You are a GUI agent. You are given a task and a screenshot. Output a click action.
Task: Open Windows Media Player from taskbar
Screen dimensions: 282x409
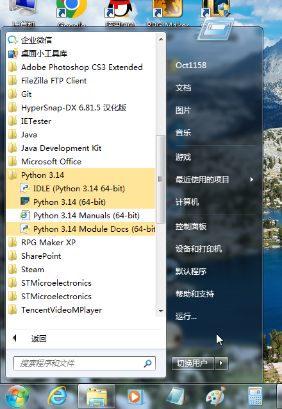click(x=136, y=397)
